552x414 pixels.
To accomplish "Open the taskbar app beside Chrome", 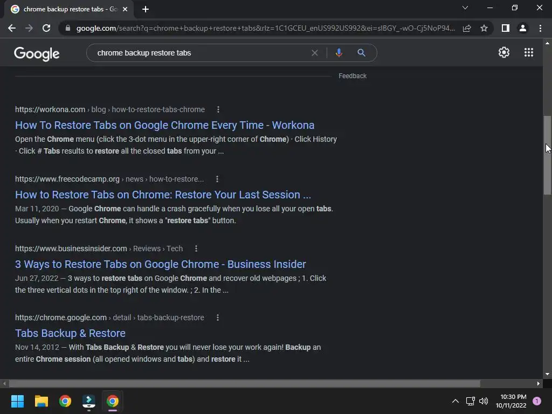I will coord(89,401).
